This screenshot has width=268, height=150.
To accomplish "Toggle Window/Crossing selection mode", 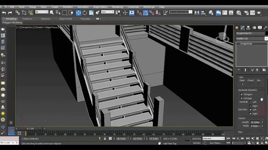I will click(x=71, y=12).
